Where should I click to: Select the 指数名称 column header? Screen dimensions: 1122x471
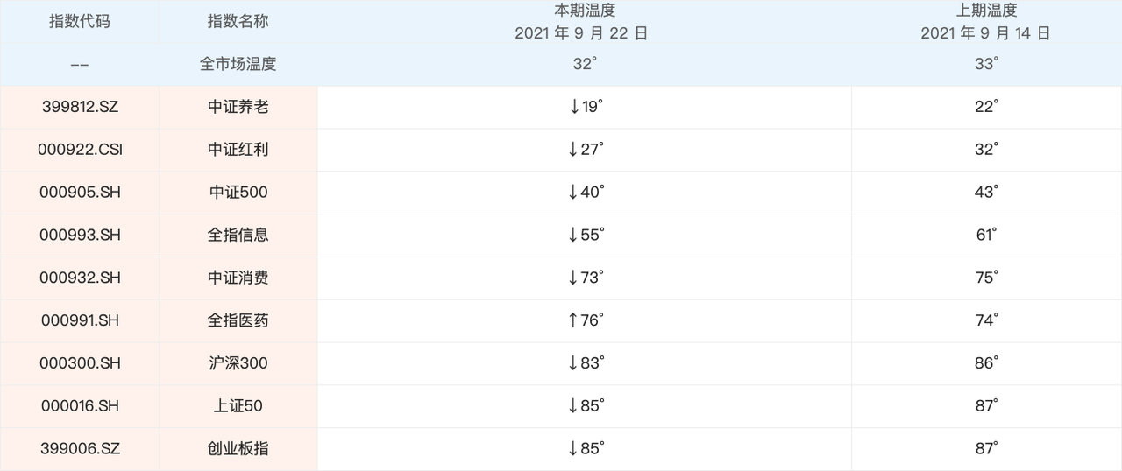coord(238,22)
